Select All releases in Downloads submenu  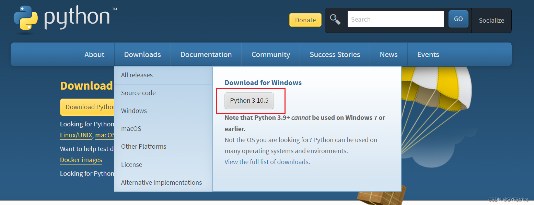pyautogui.click(x=163, y=75)
